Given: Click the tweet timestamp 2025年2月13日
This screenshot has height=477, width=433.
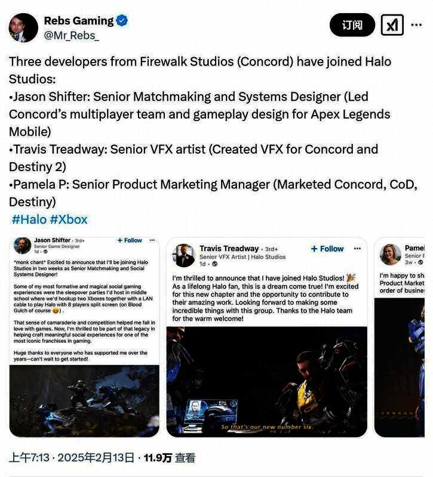Looking at the screenshot, I should pyautogui.click(x=96, y=457).
